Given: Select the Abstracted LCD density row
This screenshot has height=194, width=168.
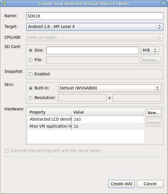Looking at the screenshot, I should point(86,119).
